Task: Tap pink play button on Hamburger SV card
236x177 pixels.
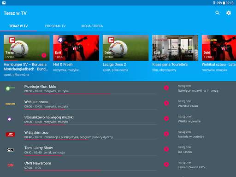Action: coord(44,55)
